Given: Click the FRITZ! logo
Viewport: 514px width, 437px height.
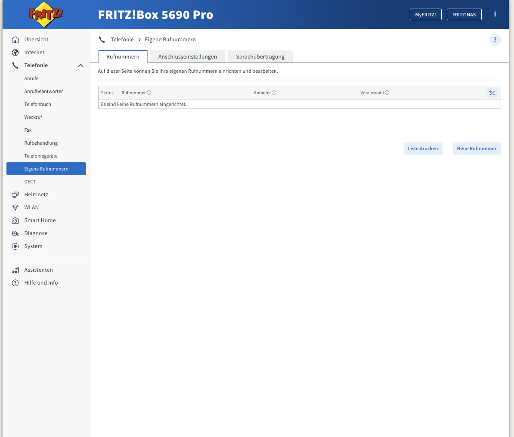Looking at the screenshot, I should click(x=46, y=15).
